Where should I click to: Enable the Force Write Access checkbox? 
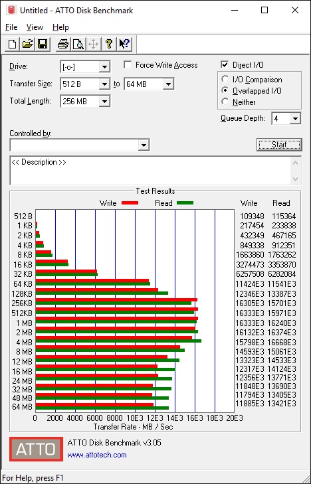point(128,65)
